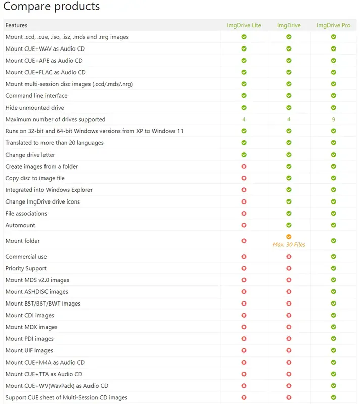The height and width of the screenshot is (404, 360).
Task: Click ImgDrive Lite red cross for File associations
Action: 244,214
